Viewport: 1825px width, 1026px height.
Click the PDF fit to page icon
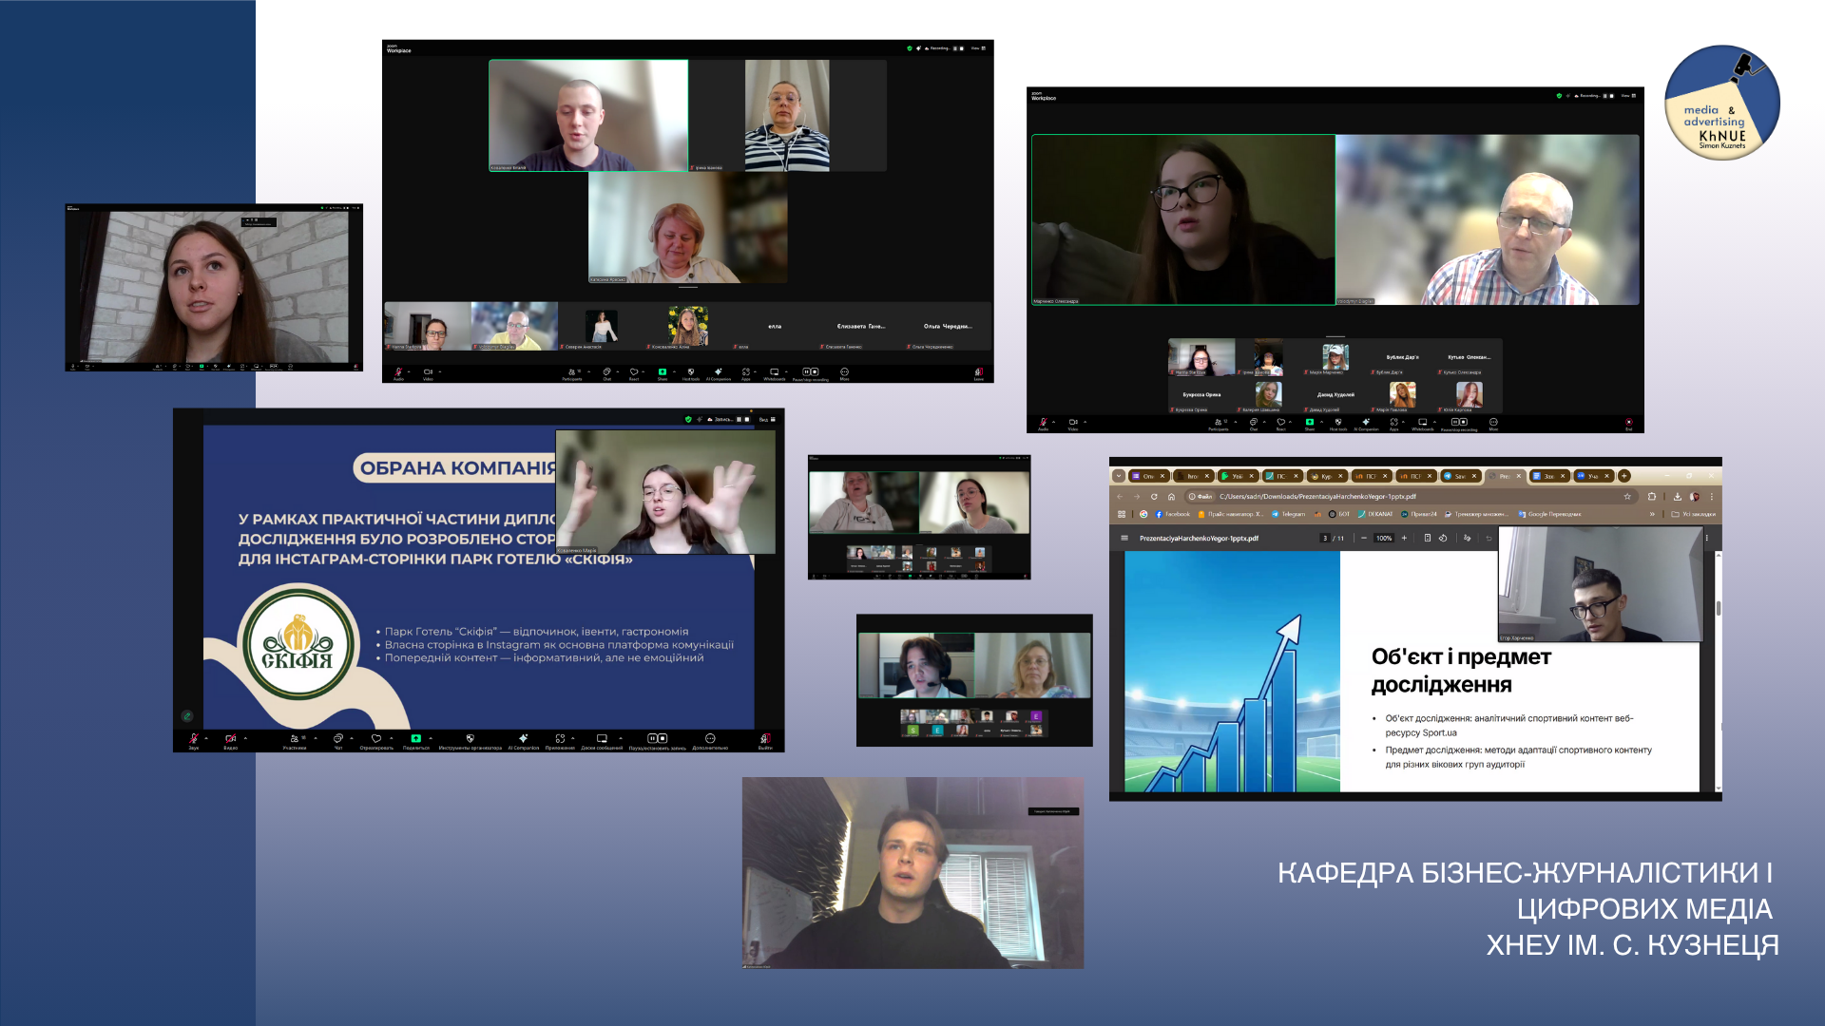click(x=1428, y=538)
